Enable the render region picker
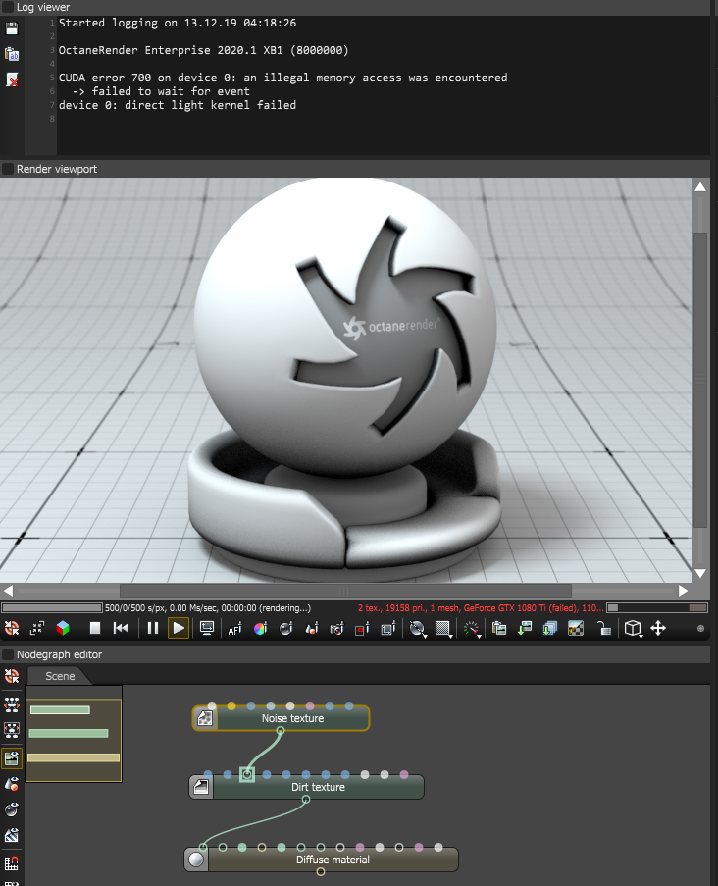This screenshot has height=886, width=718. (362, 628)
